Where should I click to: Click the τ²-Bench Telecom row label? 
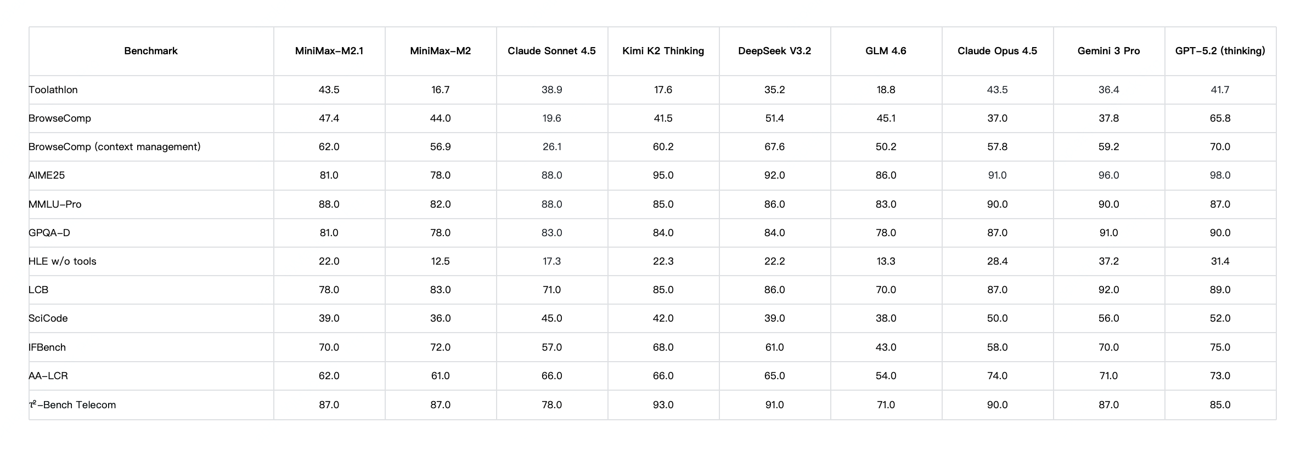pyautogui.click(x=72, y=405)
